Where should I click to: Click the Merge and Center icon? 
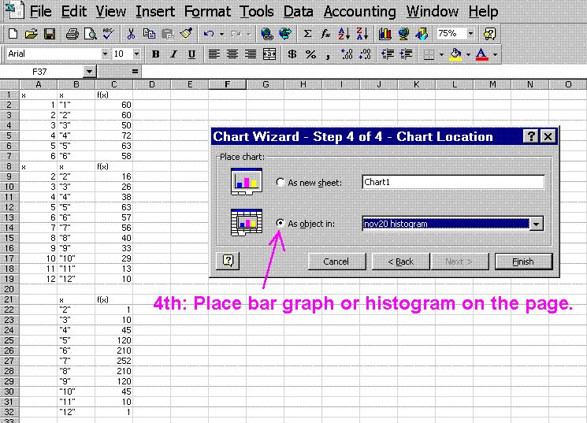click(x=269, y=54)
